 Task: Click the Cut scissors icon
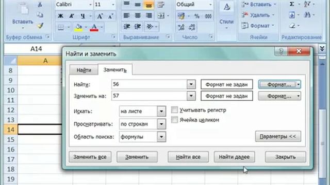(x=40, y=4)
